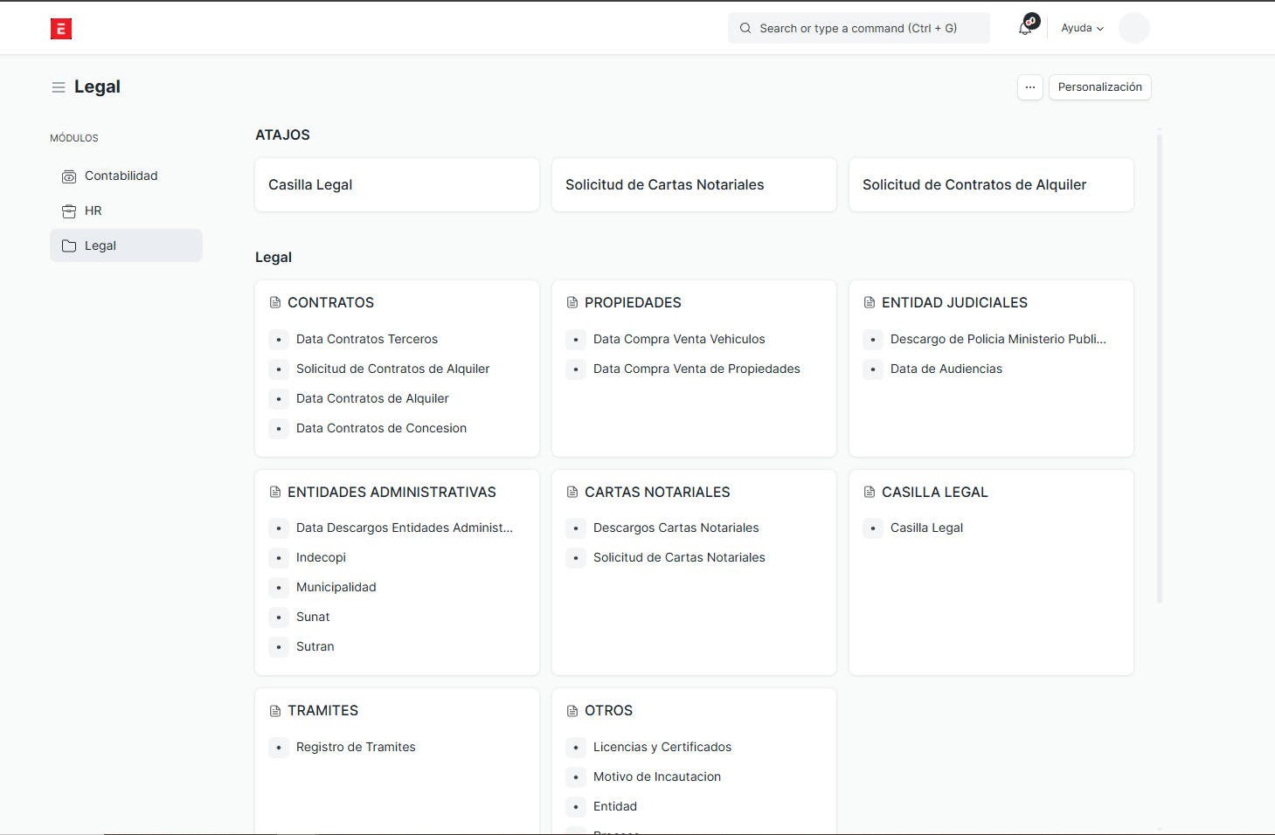Click the page vertical scrollbar

[1160, 367]
